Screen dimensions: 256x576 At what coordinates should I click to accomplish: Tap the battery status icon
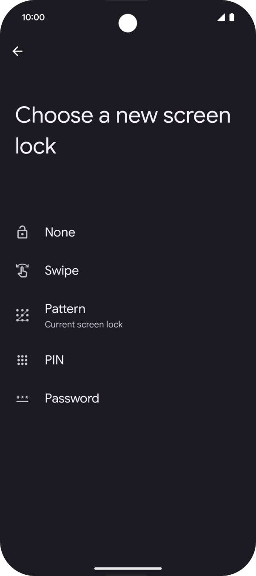pos(232,17)
